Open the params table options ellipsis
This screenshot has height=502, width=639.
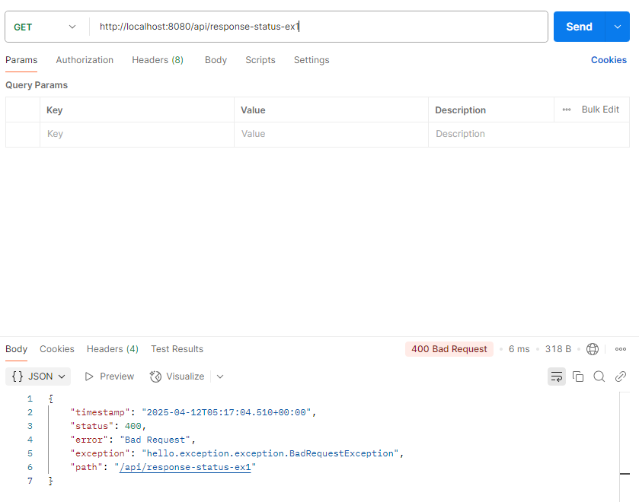(x=567, y=110)
